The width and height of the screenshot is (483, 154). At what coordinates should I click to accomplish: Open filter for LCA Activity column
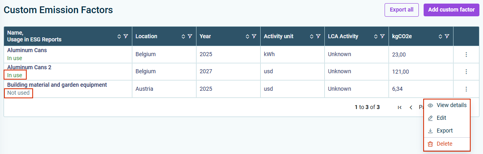[382, 36]
